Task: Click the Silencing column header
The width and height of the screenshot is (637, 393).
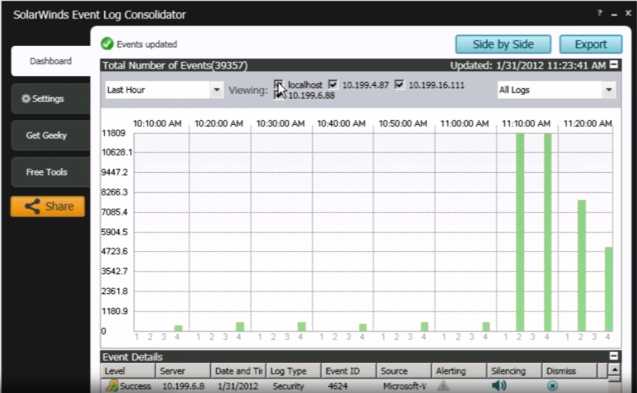Action: pos(513,371)
